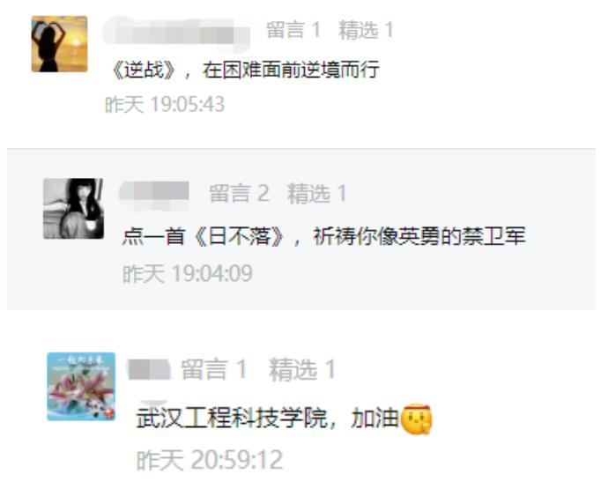Select 留言 1 label in first comment
This screenshot has height=489, width=601.
[293, 30]
